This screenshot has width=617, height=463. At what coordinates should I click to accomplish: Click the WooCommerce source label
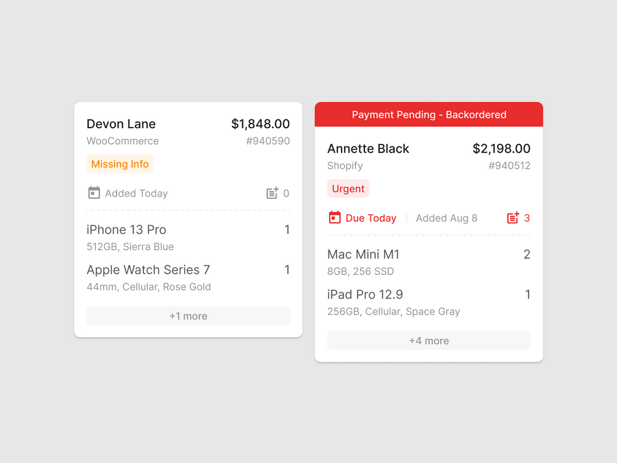click(x=122, y=141)
